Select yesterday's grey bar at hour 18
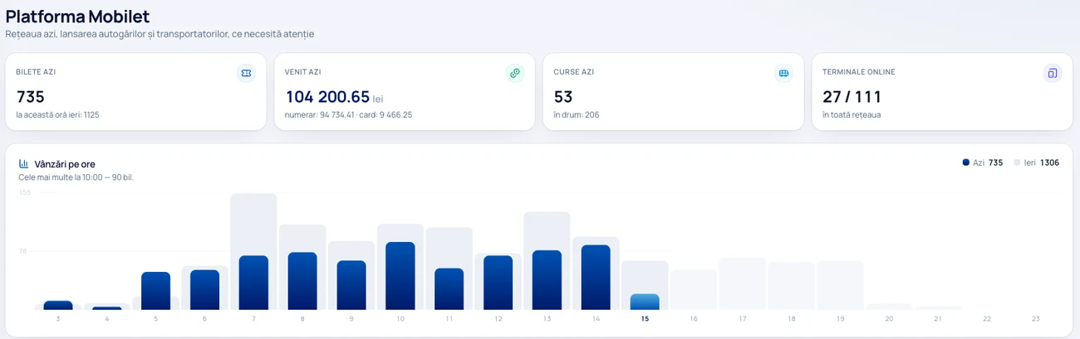The width and height of the screenshot is (1080, 339). (x=792, y=286)
